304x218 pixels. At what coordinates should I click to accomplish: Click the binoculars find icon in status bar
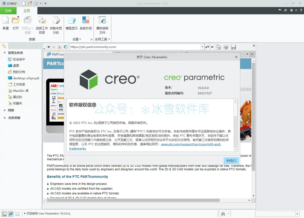(223, 214)
